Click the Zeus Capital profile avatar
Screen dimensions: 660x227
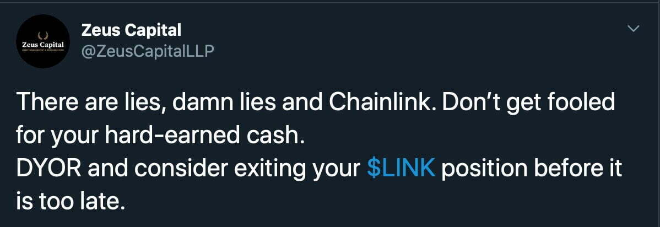(x=42, y=43)
